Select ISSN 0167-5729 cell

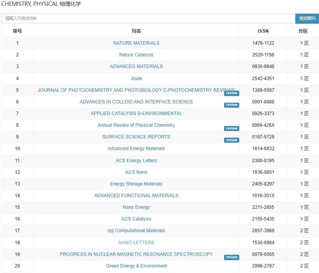(x=263, y=137)
